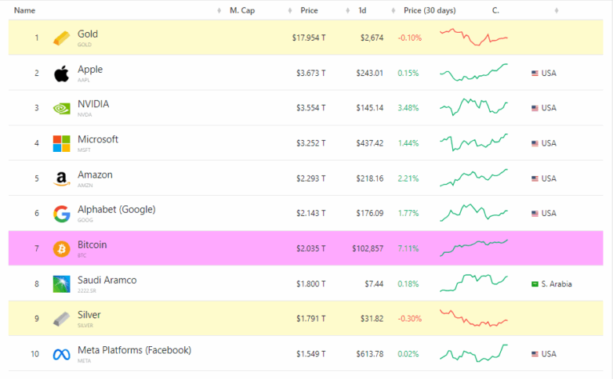Click Meta's price $613.78
613x379 pixels.
[369, 354]
